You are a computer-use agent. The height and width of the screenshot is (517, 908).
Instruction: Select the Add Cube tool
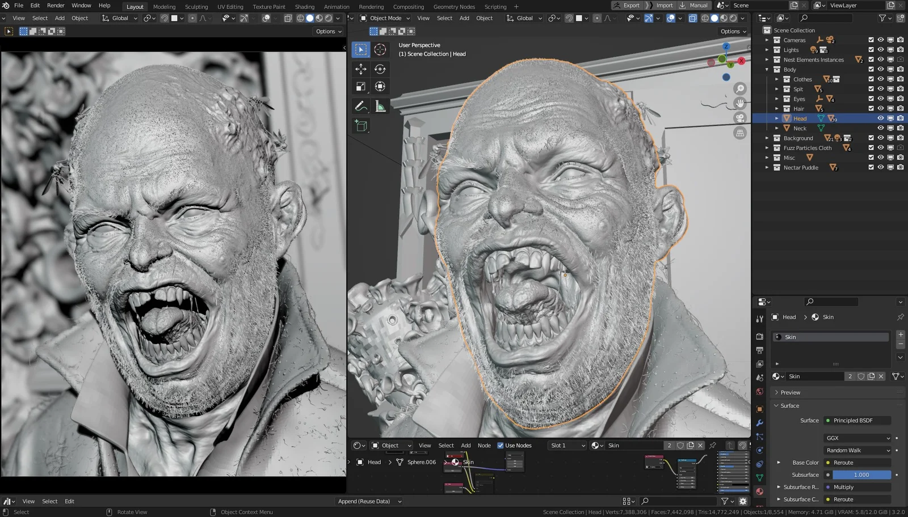(361, 126)
